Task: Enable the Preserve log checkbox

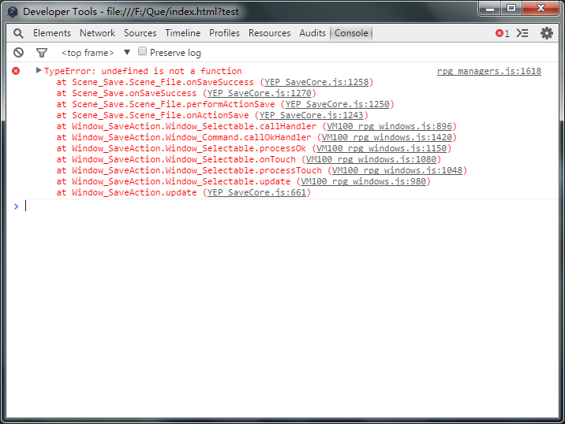Action: tap(142, 51)
